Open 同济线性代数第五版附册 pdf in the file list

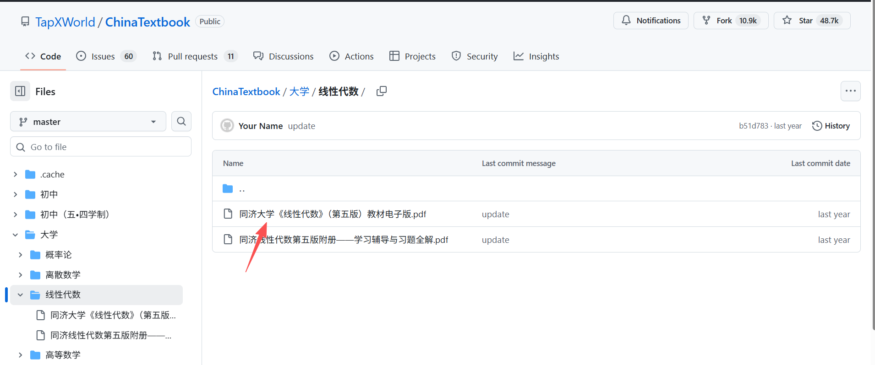point(344,240)
